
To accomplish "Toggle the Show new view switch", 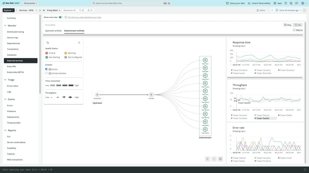I will [x=61, y=17].
